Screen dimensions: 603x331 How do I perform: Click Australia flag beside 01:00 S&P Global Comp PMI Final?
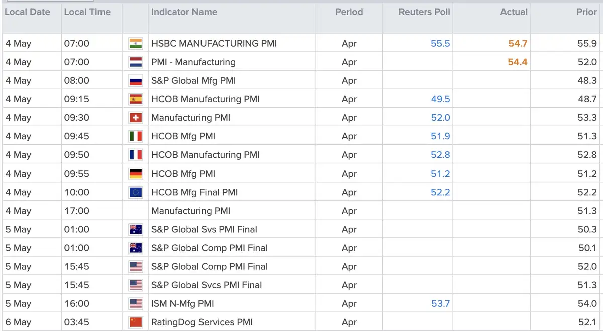pos(136,248)
